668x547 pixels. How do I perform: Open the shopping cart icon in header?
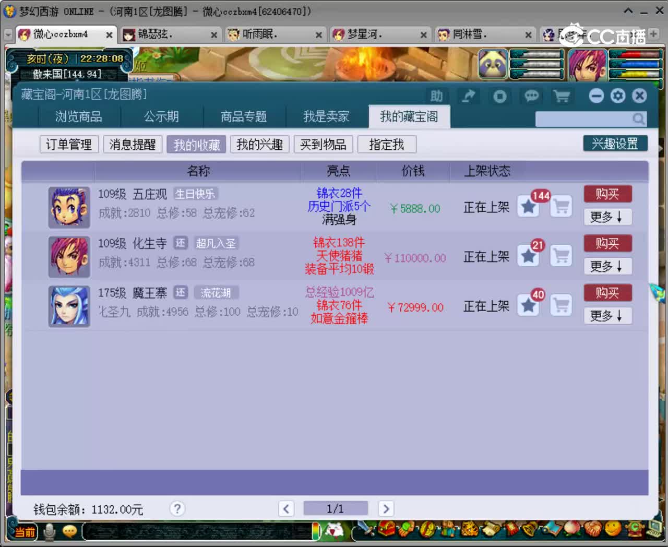[562, 96]
